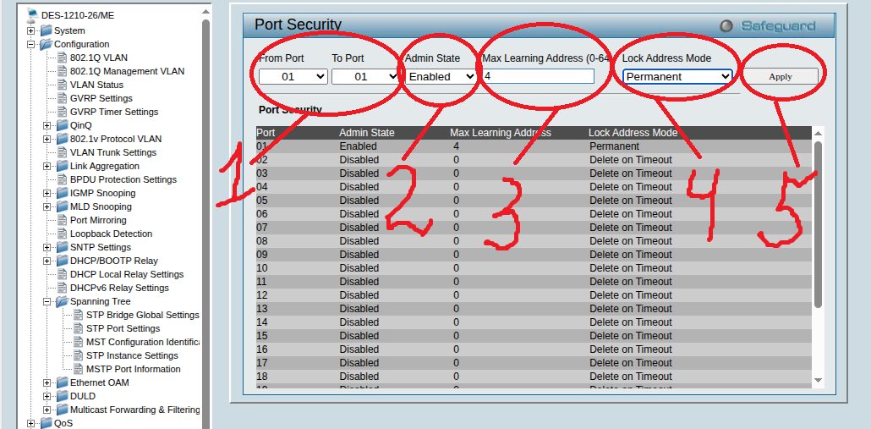Click the Ethernet OAM folder icon
This screenshot has width=871, height=429.
[x=61, y=382]
